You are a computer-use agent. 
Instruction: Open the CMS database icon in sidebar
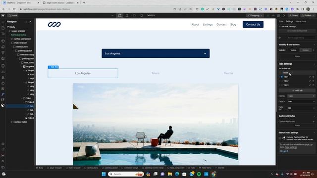click(x=3, y=66)
